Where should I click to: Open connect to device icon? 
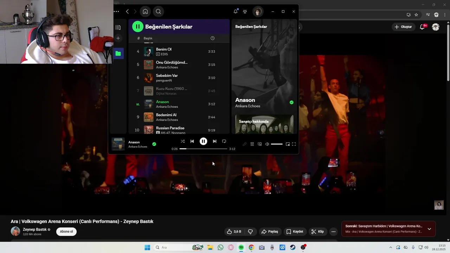pyautogui.click(x=260, y=144)
